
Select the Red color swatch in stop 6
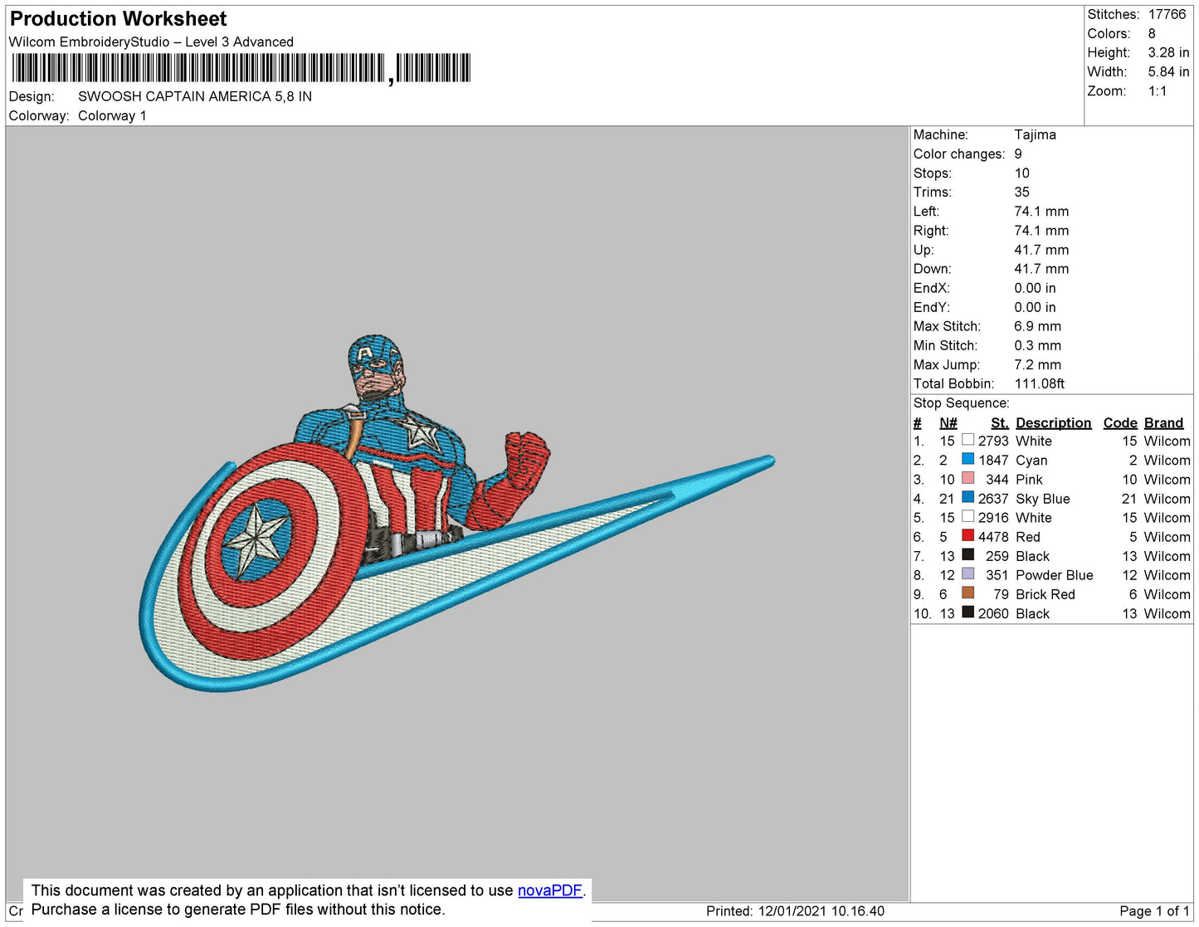[x=967, y=535]
